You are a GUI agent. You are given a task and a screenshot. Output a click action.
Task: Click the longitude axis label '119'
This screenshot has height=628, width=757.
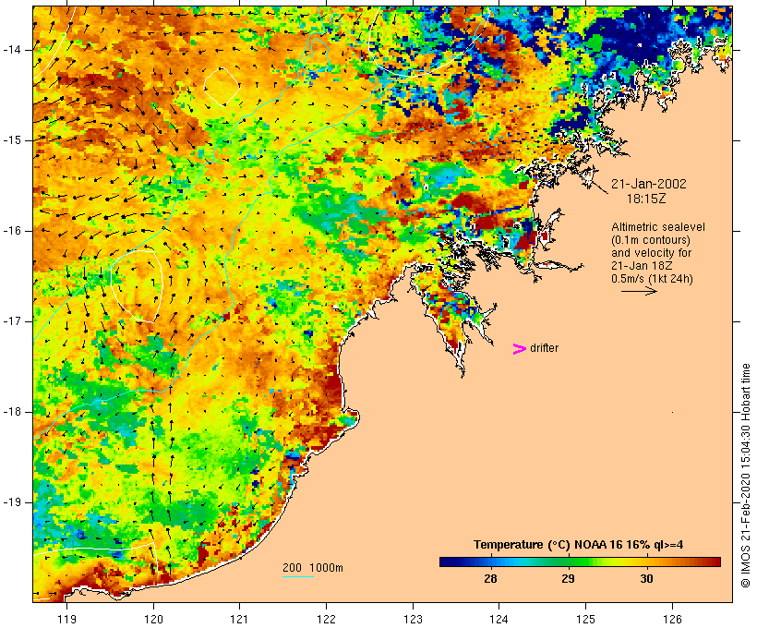point(66,619)
